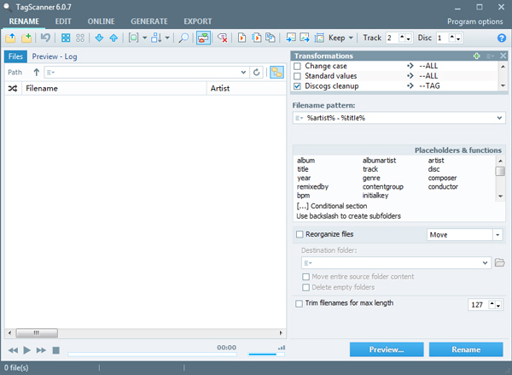This screenshot has width=512, height=375.
Task: Uncheck the Discogs cleanup transformation
Action: pos(297,86)
